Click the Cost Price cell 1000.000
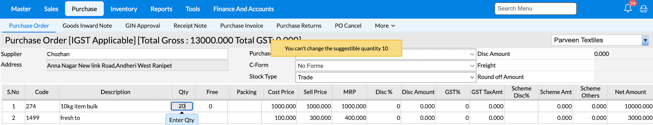Image resolution: width=653 pixels, height=125 pixels. [x=281, y=106]
